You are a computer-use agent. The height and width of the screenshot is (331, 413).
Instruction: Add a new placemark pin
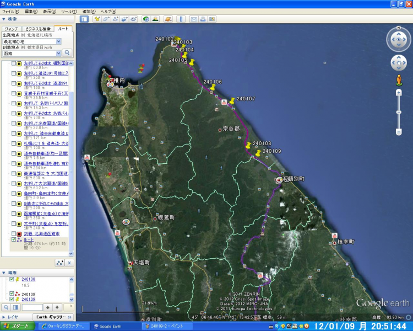pyautogui.click(x=97, y=19)
